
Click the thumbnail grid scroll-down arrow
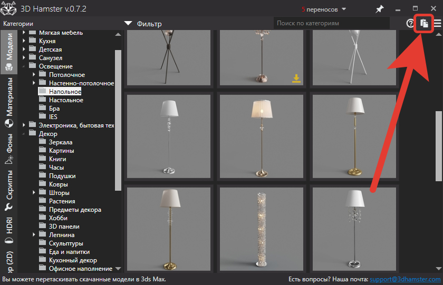[438, 269]
